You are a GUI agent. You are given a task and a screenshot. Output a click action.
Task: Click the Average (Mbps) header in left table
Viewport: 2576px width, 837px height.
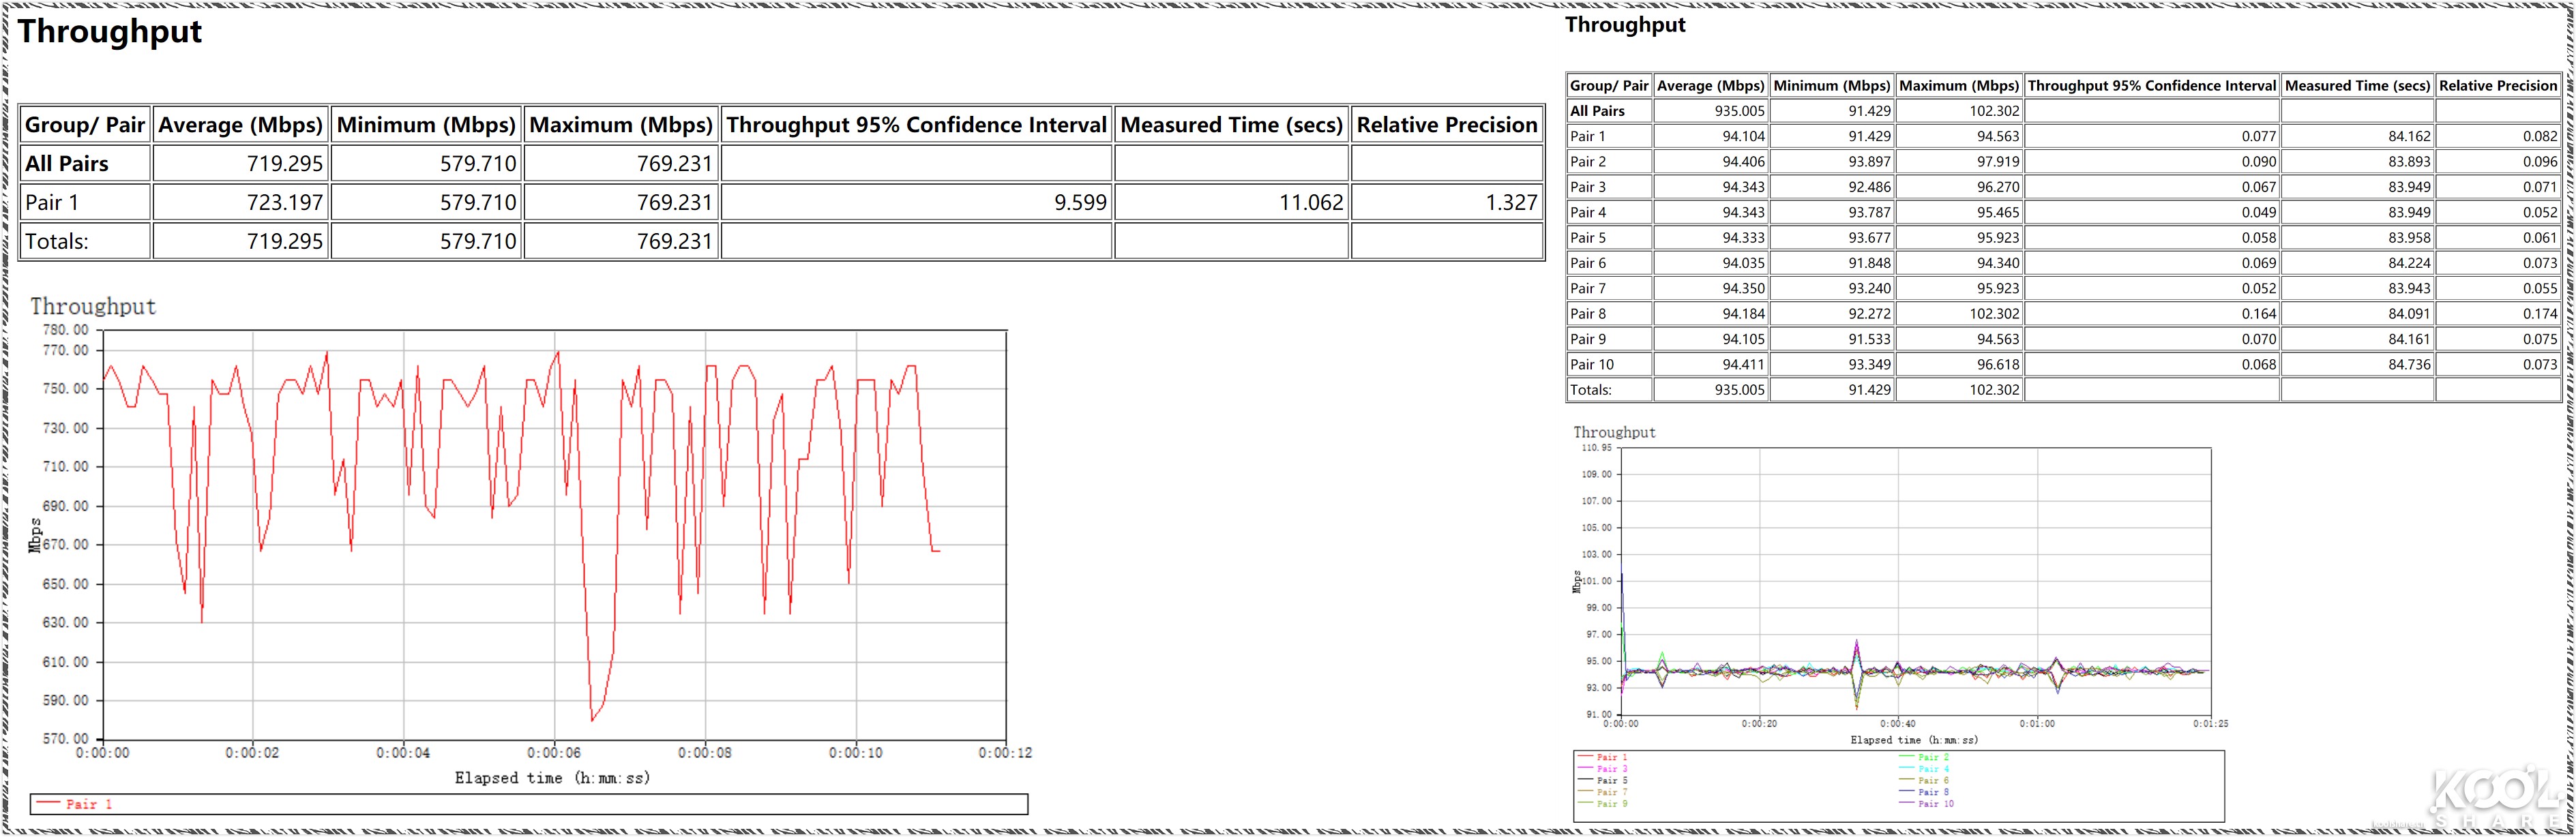pyautogui.click(x=240, y=125)
